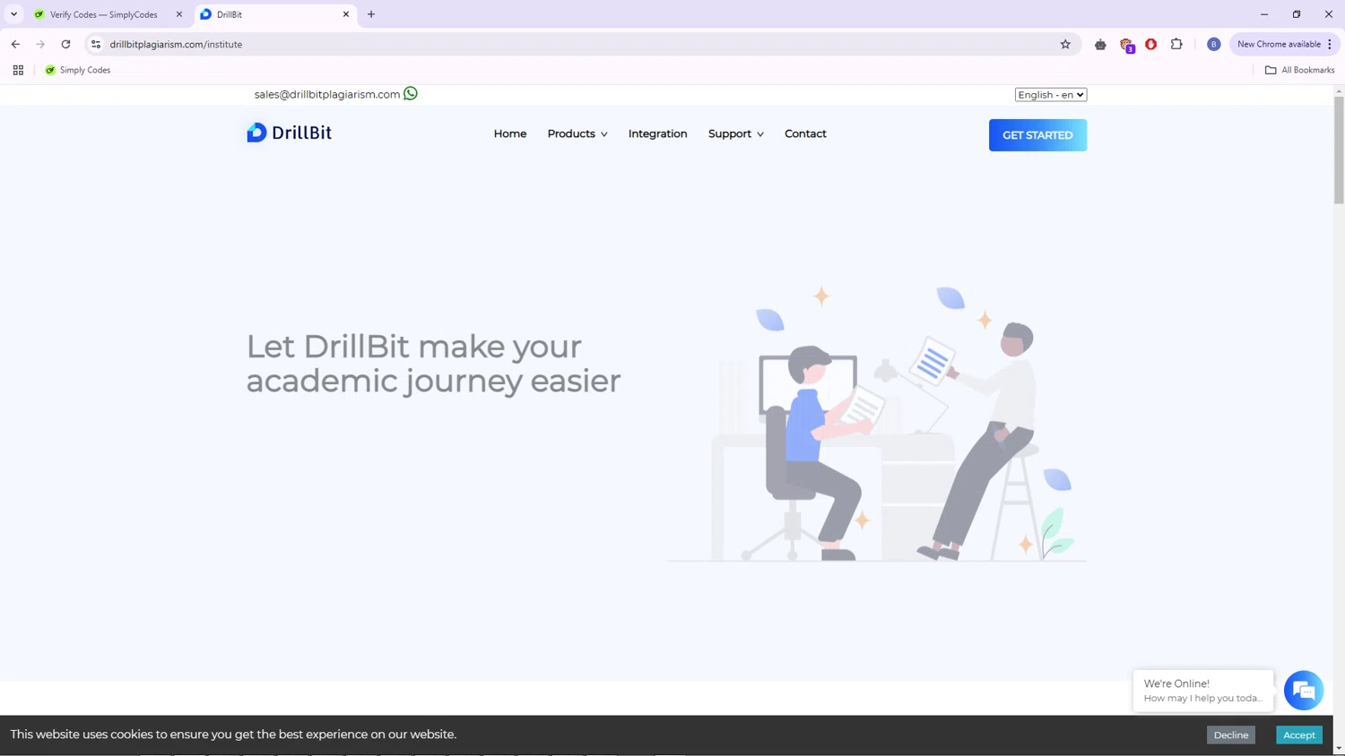Open the We're Online chat message box
The image size is (1345, 756).
tap(1202, 691)
